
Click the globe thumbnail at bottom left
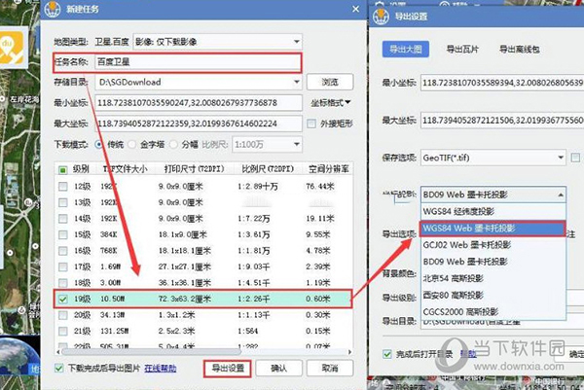[18, 357]
